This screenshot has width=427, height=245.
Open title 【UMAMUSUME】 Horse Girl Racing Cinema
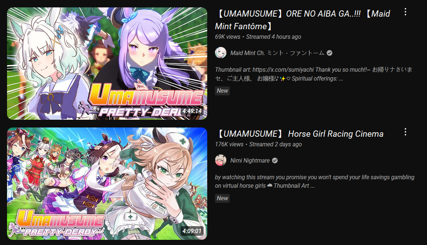coord(299,134)
